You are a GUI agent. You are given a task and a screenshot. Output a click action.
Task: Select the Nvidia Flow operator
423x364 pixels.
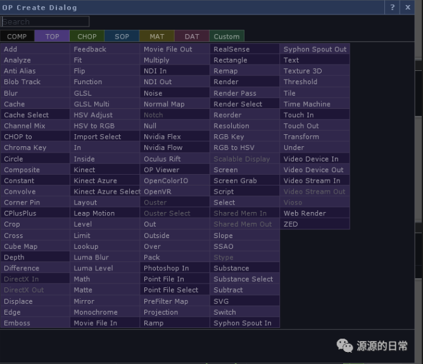(x=175, y=147)
